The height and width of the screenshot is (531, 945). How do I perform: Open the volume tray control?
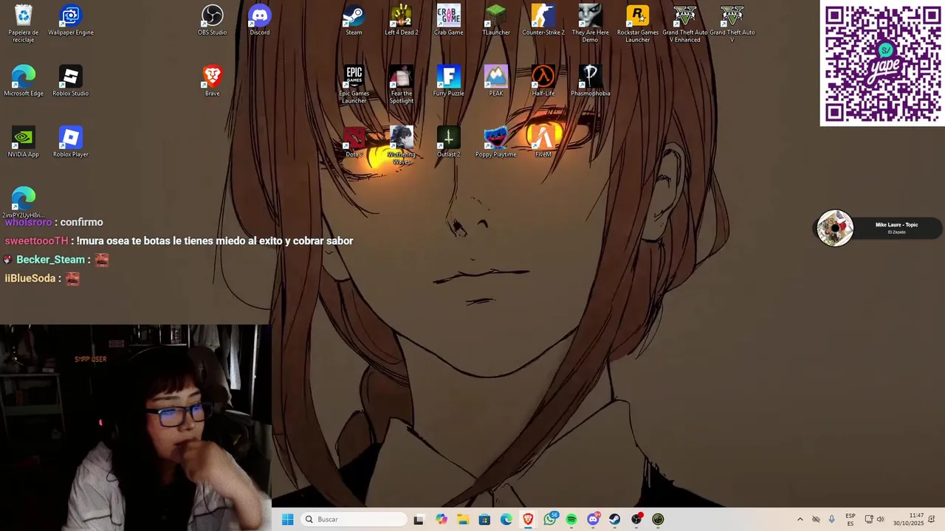pos(880,519)
